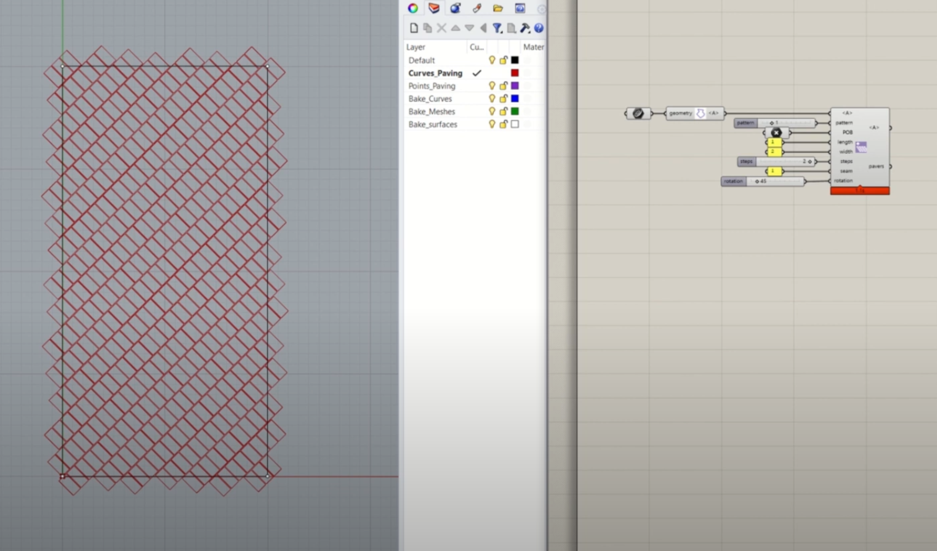
Task: Click the delete layer X icon
Action: pyautogui.click(x=442, y=28)
